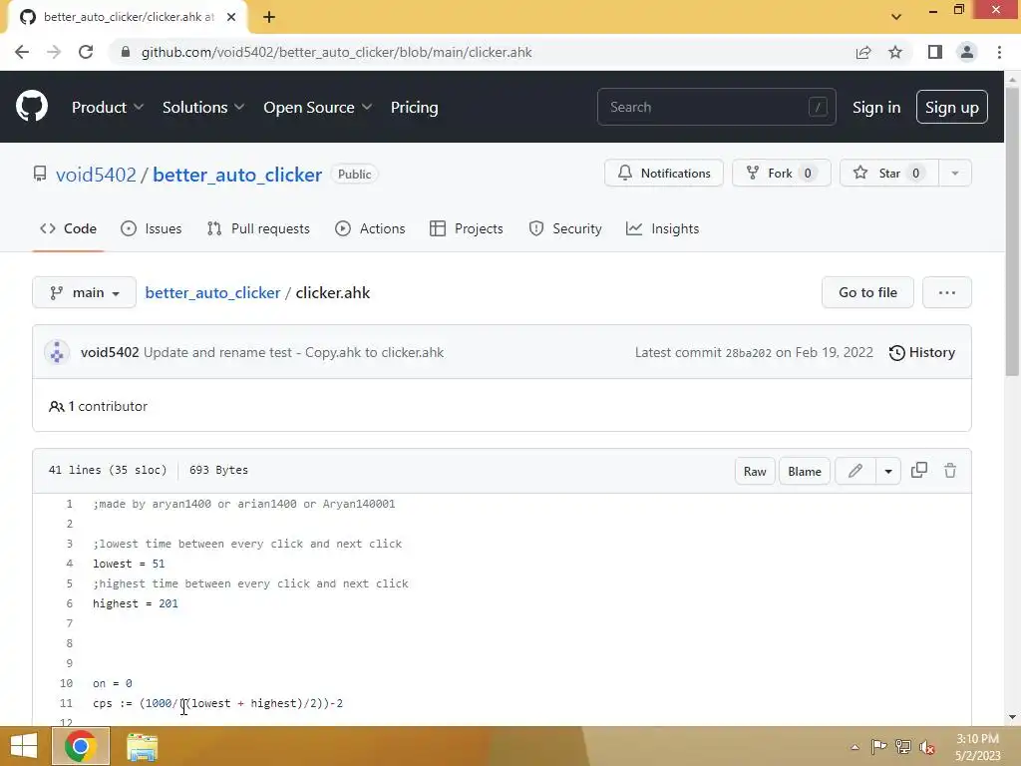Switch to the Issues tab
Viewport: 1021px width, 766px height.
152,228
